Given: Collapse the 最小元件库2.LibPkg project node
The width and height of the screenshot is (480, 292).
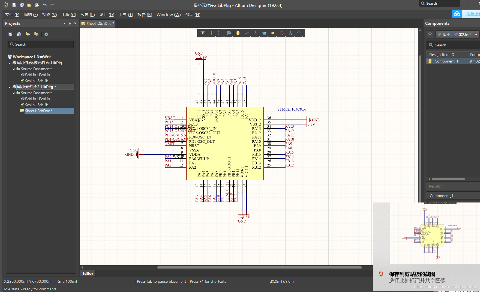Looking at the screenshot, I should point(10,87).
